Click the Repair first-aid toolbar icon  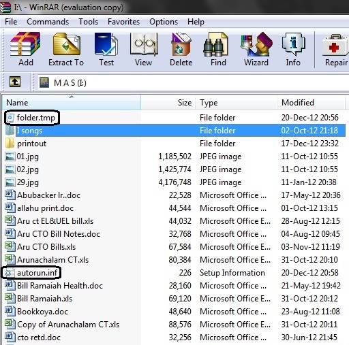click(335, 46)
